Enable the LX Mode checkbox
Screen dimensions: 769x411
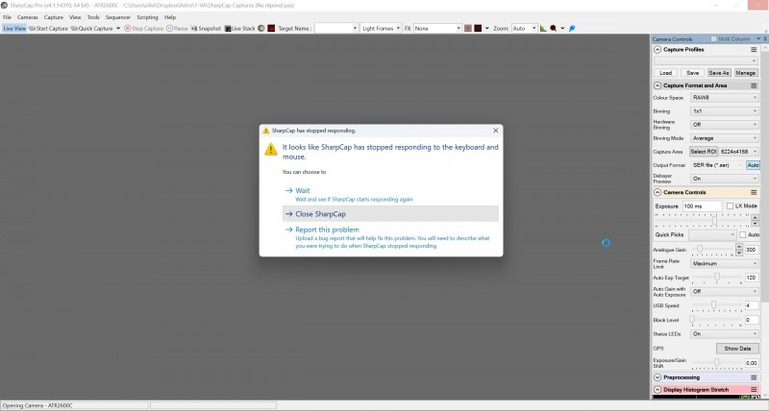point(730,206)
